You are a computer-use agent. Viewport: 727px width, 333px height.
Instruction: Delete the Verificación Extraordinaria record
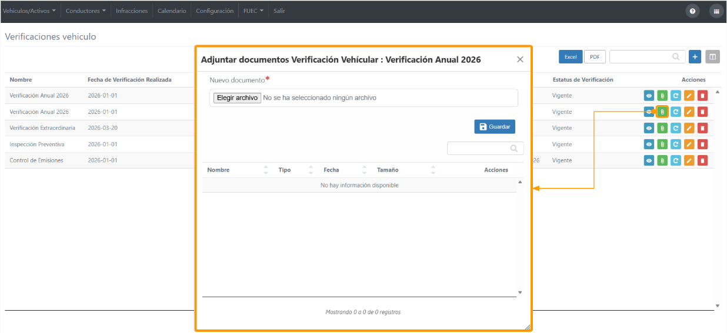pyautogui.click(x=702, y=128)
